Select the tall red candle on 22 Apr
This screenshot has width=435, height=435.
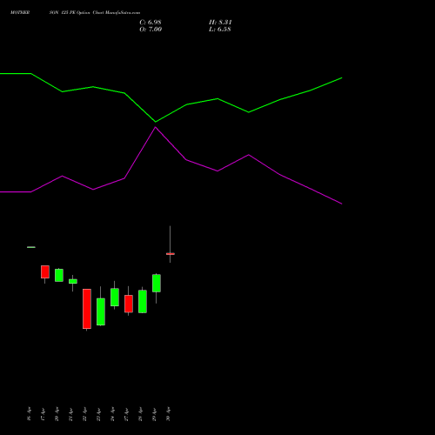point(87,309)
